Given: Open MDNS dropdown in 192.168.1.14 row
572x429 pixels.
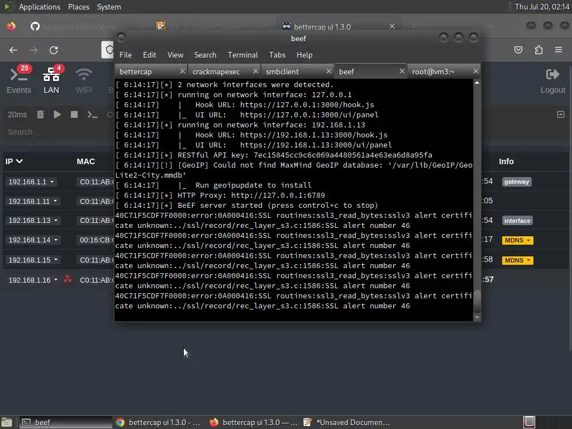Looking at the screenshot, I should [518, 240].
